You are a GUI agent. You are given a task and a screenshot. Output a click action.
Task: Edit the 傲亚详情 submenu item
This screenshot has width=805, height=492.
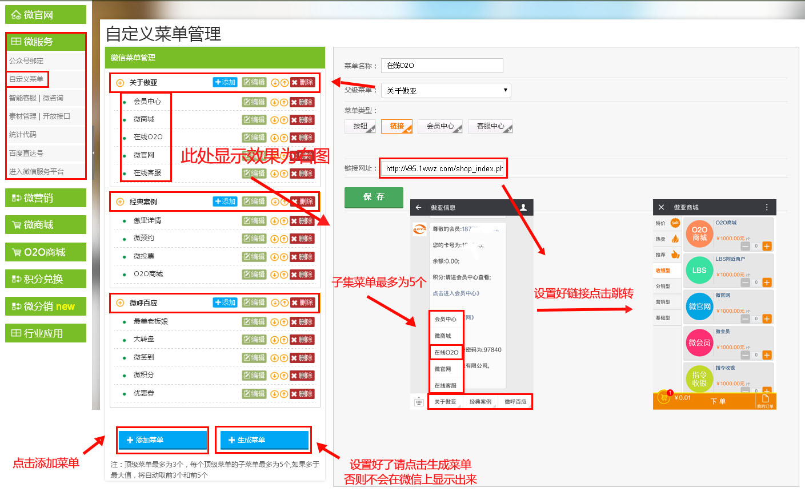tap(254, 221)
